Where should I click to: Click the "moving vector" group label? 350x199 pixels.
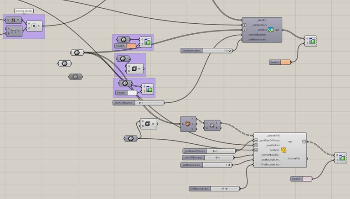(x=24, y=11)
